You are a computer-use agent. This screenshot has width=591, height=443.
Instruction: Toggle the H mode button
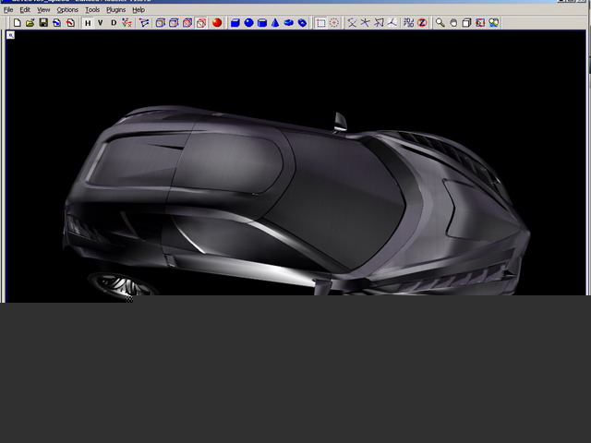[88, 22]
